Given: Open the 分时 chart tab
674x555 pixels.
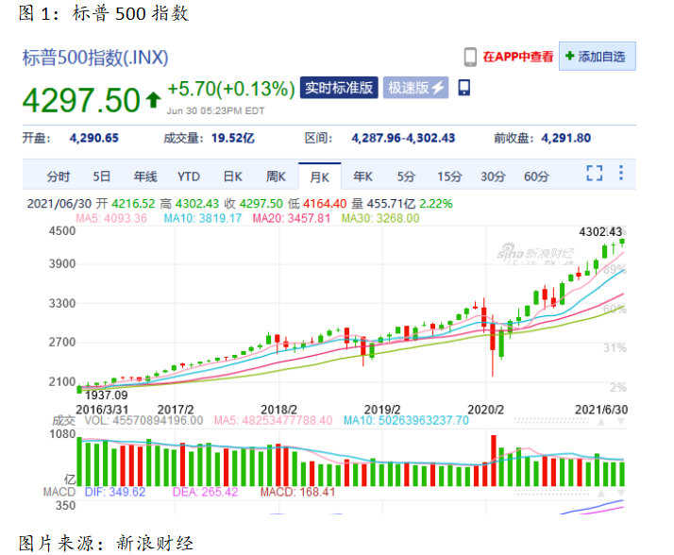Looking at the screenshot, I should point(59,177).
